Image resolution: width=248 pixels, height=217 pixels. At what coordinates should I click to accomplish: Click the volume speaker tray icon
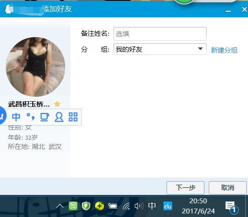[139, 206]
